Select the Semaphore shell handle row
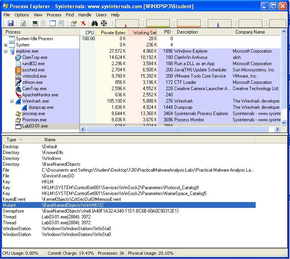290x259 pixels. point(129,211)
